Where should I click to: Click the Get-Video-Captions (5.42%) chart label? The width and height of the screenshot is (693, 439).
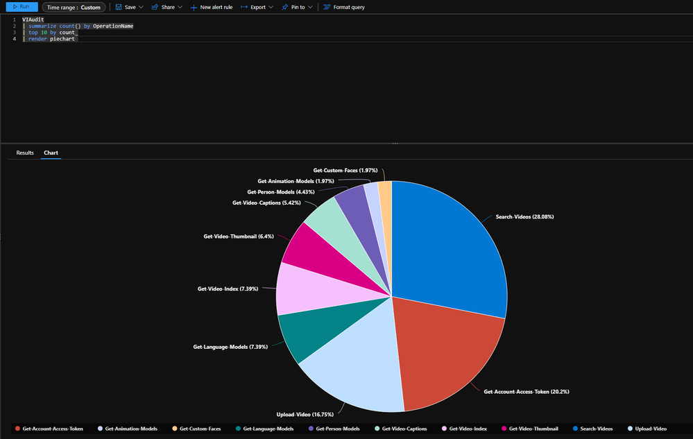pyautogui.click(x=266, y=203)
